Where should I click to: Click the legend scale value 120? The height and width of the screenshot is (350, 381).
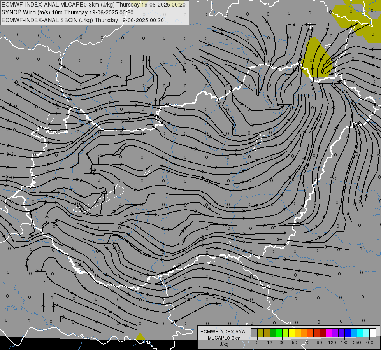(332, 343)
